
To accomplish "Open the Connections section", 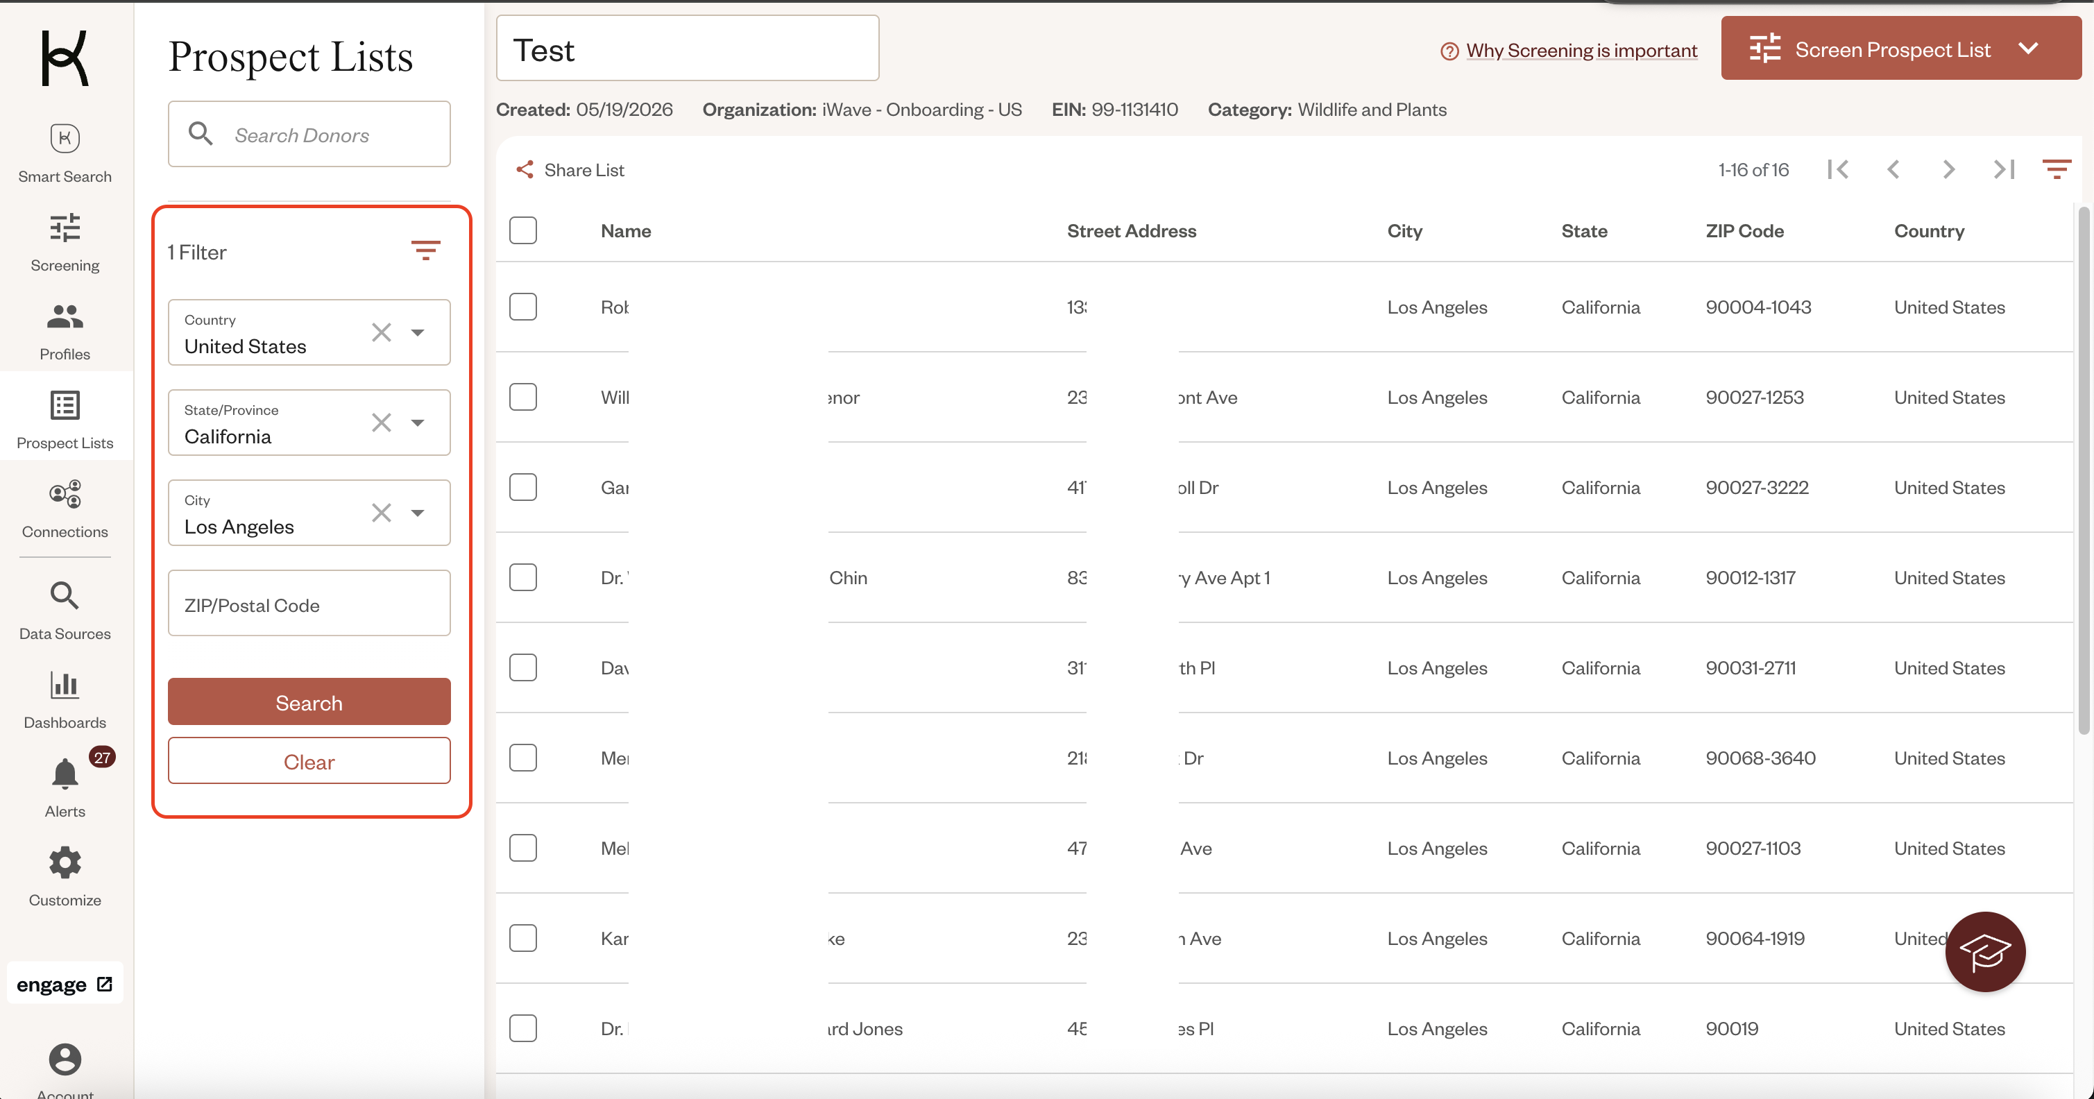I will [65, 509].
